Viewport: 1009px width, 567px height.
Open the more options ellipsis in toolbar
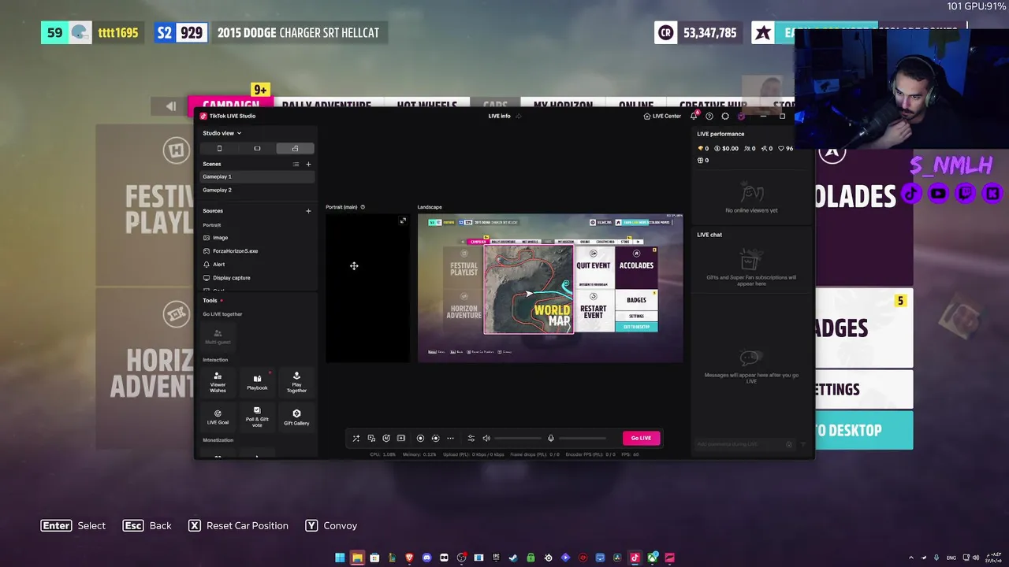(450, 438)
